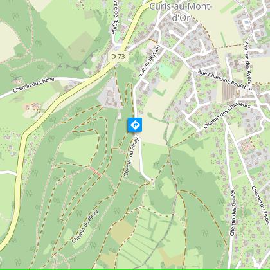Click lower-left diagonal Chemin du Pinay label
This screenshot has height=270, width=270.
(85, 226)
